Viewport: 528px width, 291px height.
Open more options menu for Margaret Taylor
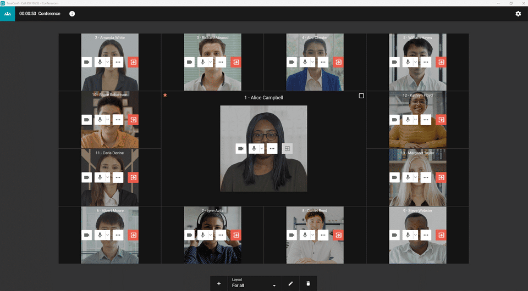[426, 177]
